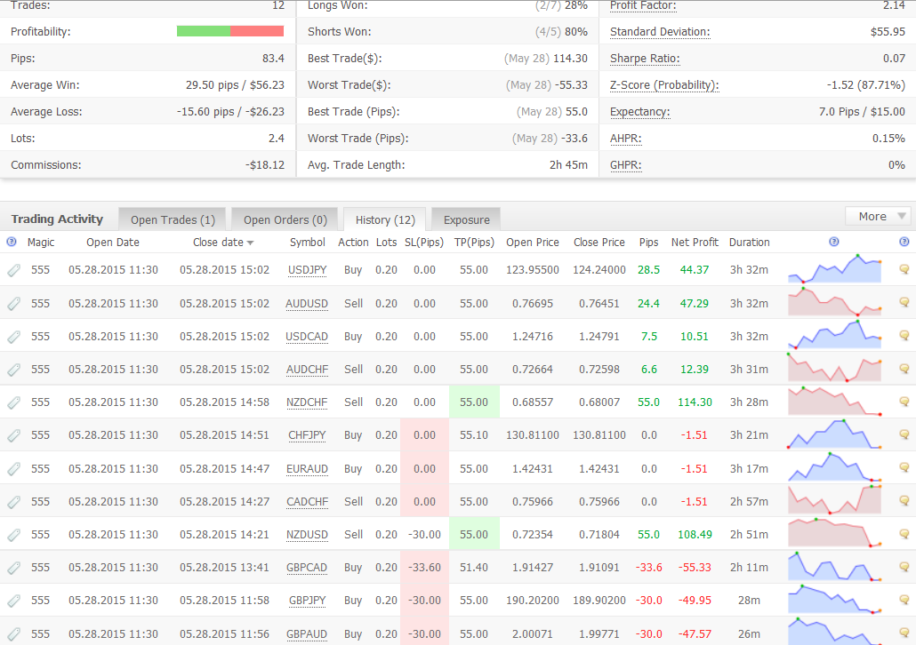This screenshot has height=645, width=916.
Task: Open the comment bubble on the AUDUSD row
Action: click(x=904, y=302)
